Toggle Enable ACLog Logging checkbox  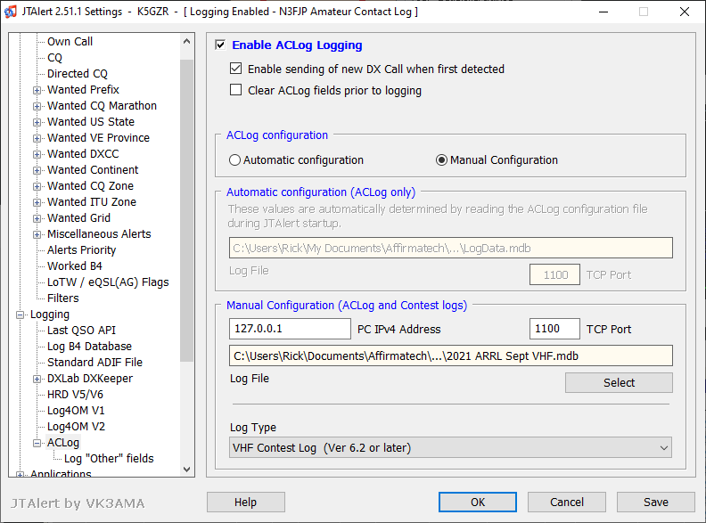tap(220, 45)
